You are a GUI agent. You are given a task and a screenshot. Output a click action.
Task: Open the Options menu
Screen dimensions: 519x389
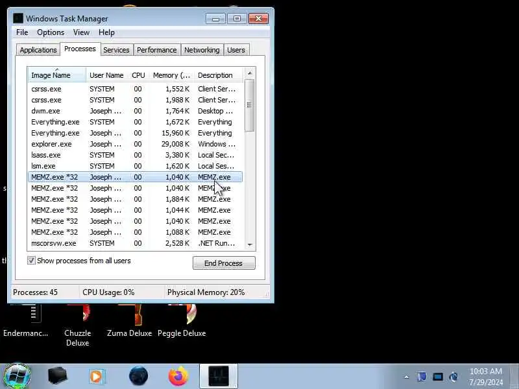click(51, 32)
